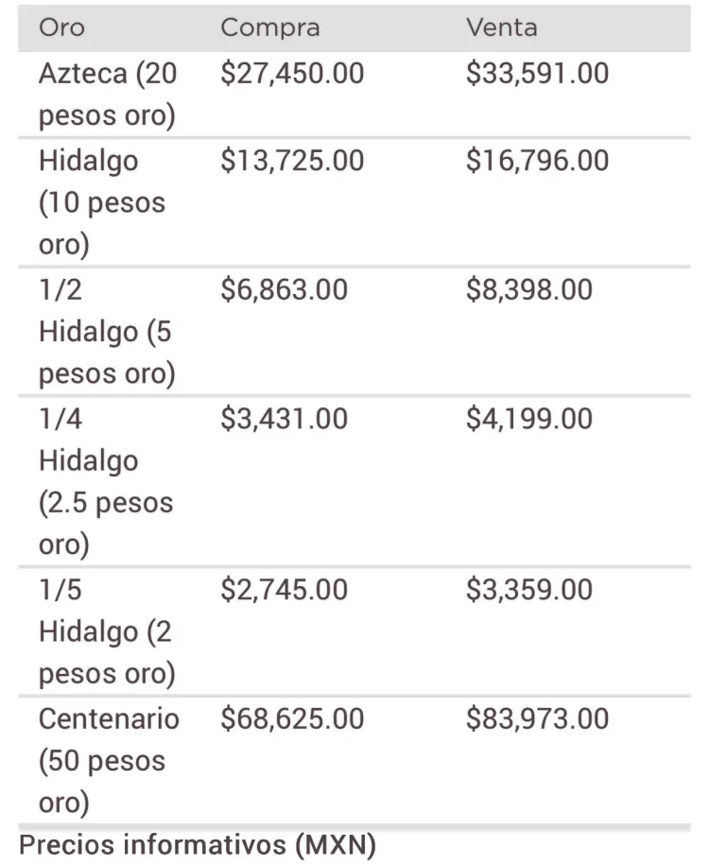Click the compra price $6,863.00

click(284, 289)
